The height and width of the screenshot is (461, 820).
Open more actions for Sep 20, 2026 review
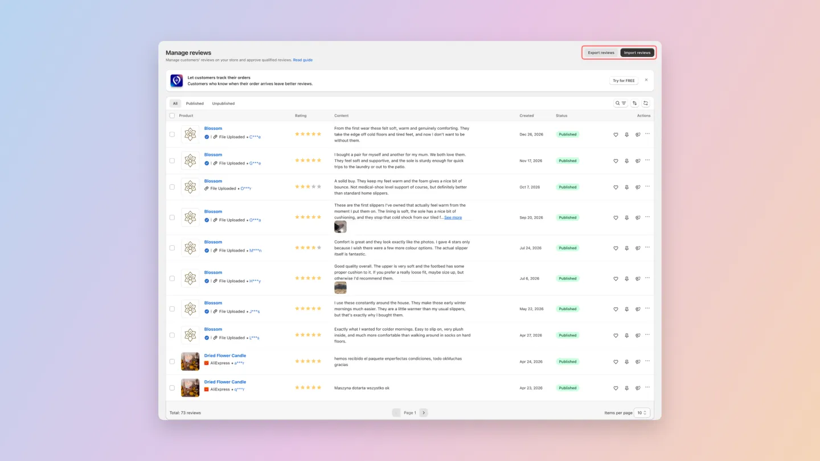click(647, 217)
